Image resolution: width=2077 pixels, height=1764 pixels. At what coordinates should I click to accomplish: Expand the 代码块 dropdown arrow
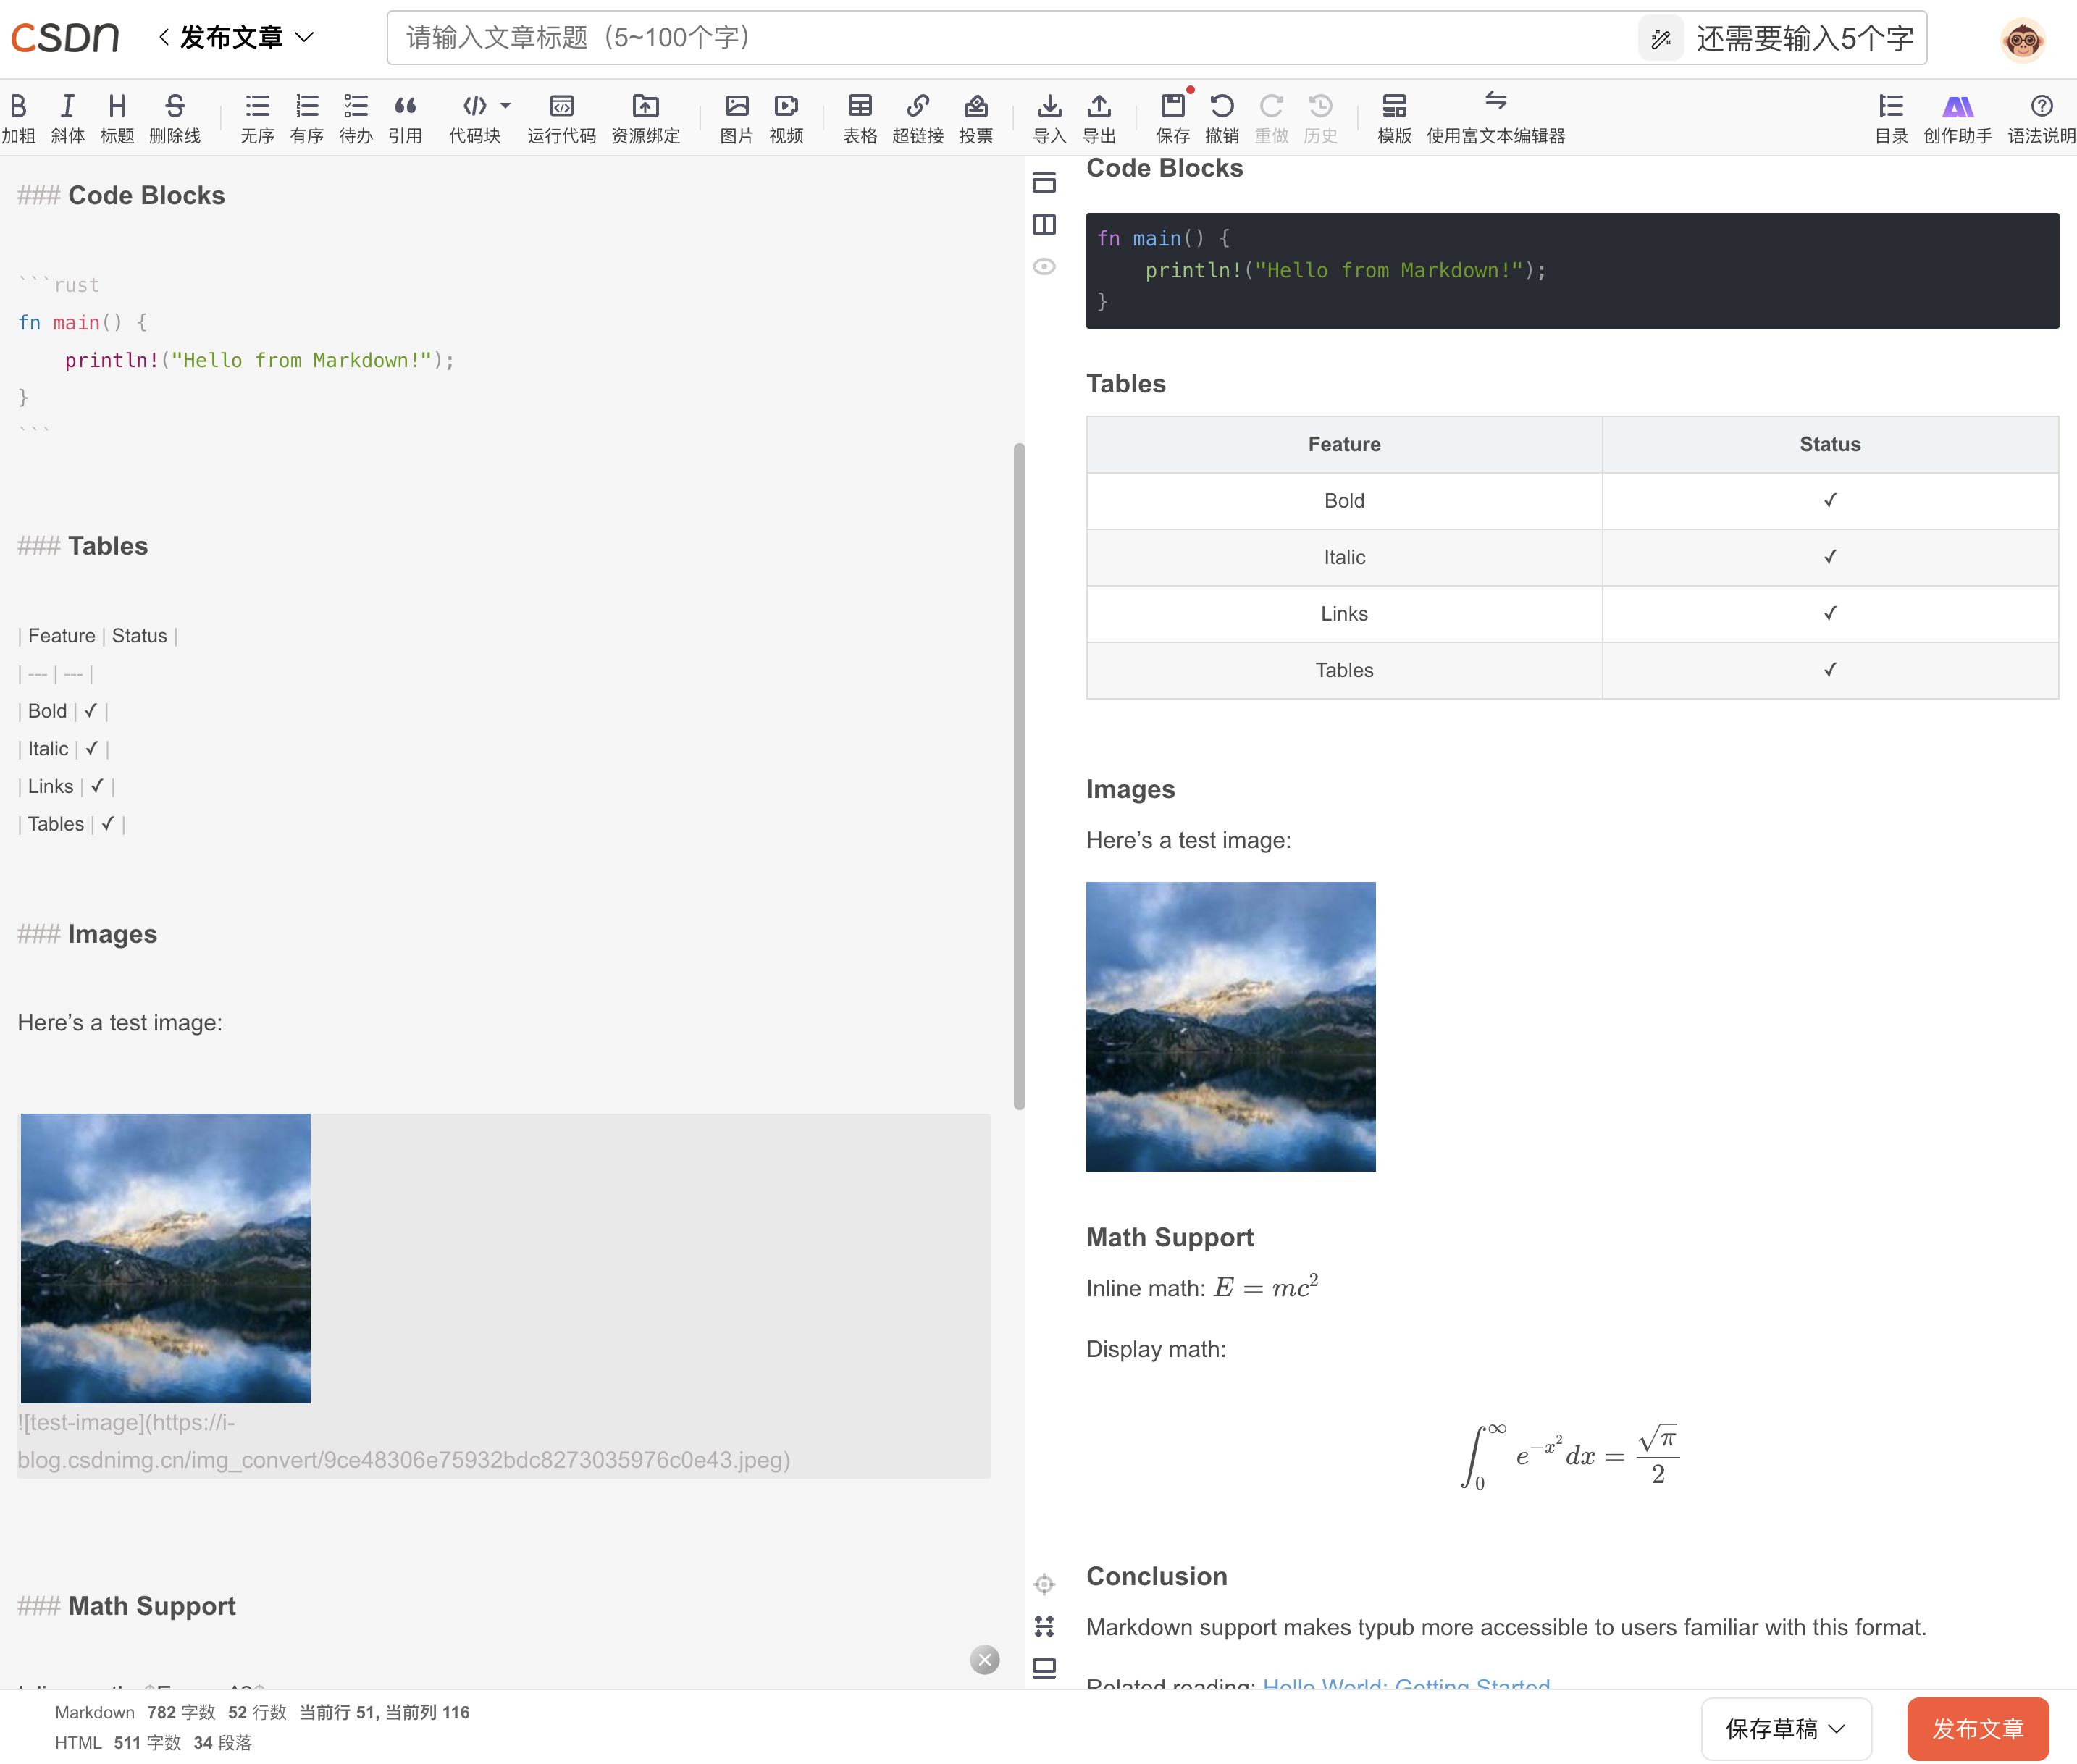pos(505,105)
